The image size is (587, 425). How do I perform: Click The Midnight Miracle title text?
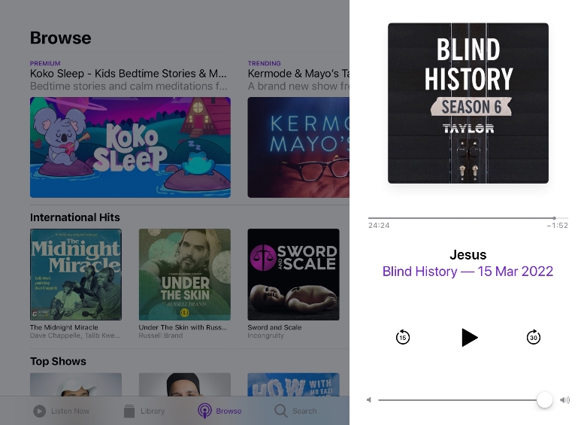click(64, 327)
